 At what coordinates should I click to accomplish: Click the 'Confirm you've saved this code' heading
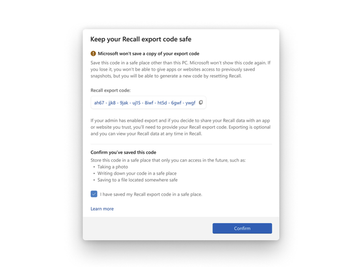[x=123, y=153]
